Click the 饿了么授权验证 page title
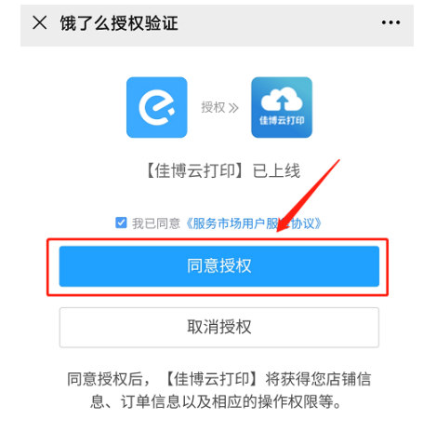The width and height of the screenshot is (423, 446). pyautogui.click(x=119, y=23)
